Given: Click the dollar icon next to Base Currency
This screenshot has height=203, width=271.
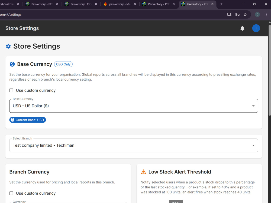Looking at the screenshot, I should (12, 64).
